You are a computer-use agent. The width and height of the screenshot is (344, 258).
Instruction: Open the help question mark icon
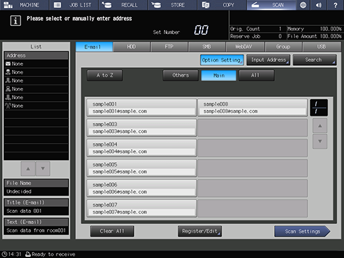335,5
